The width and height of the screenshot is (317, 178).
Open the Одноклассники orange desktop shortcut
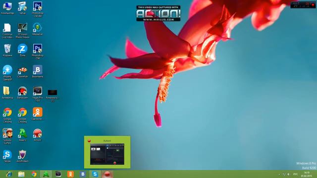[x=38, y=114]
